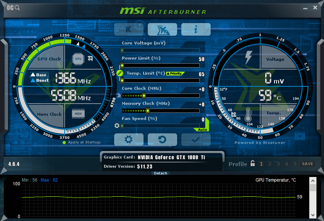
Task: Click monitoring graph scroll up arrow
Action: pos(313,181)
